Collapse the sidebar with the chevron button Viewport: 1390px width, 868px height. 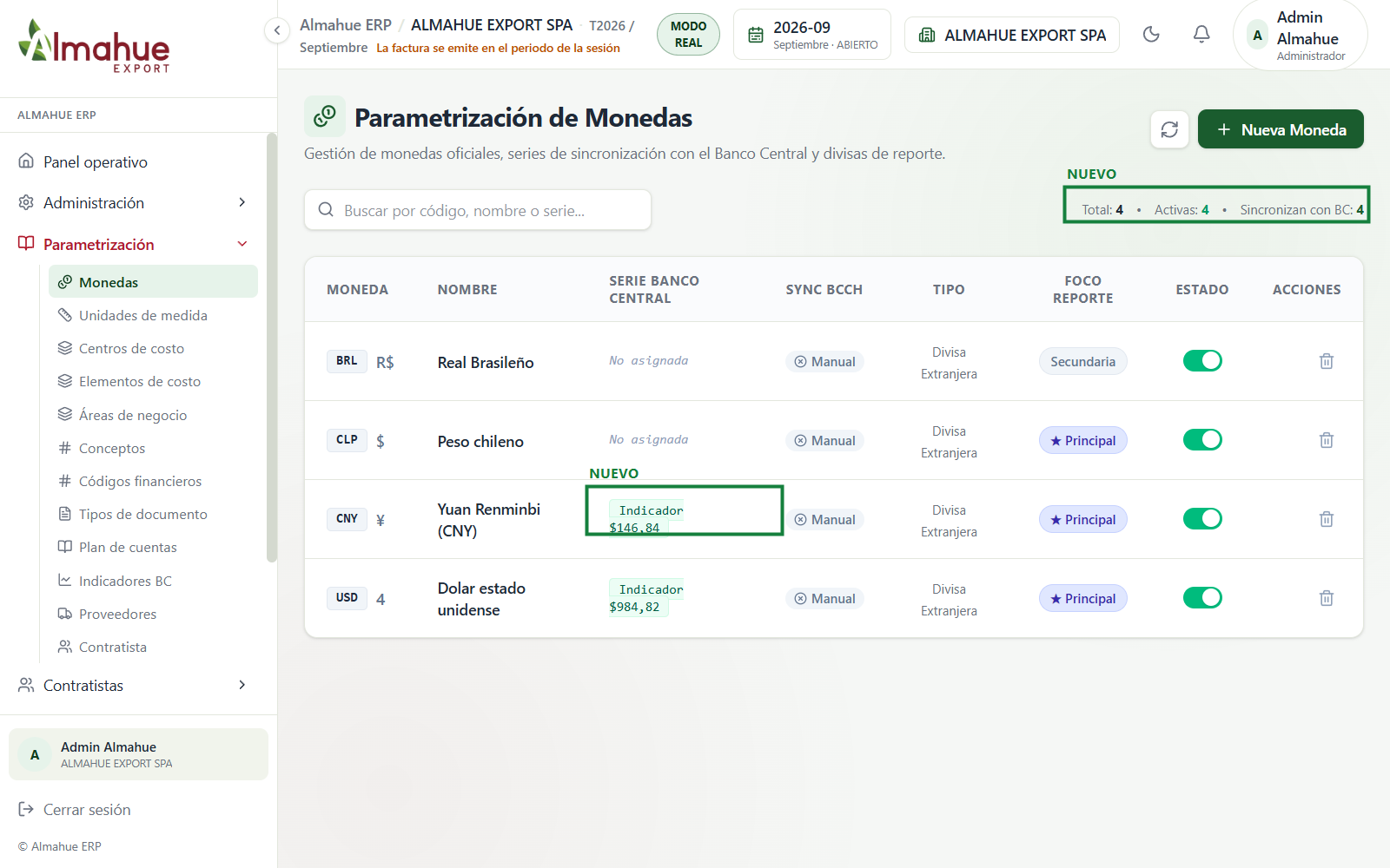coord(276,30)
